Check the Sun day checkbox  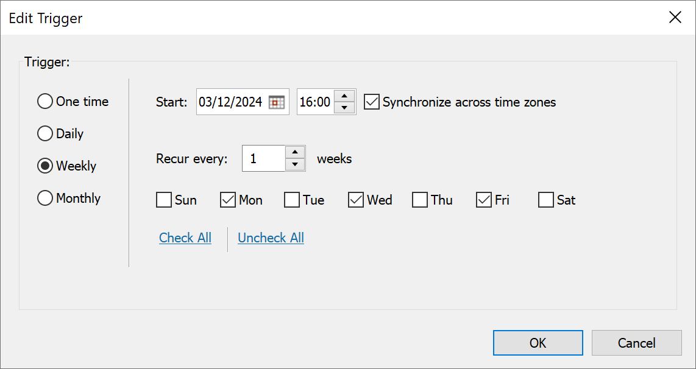(164, 200)
